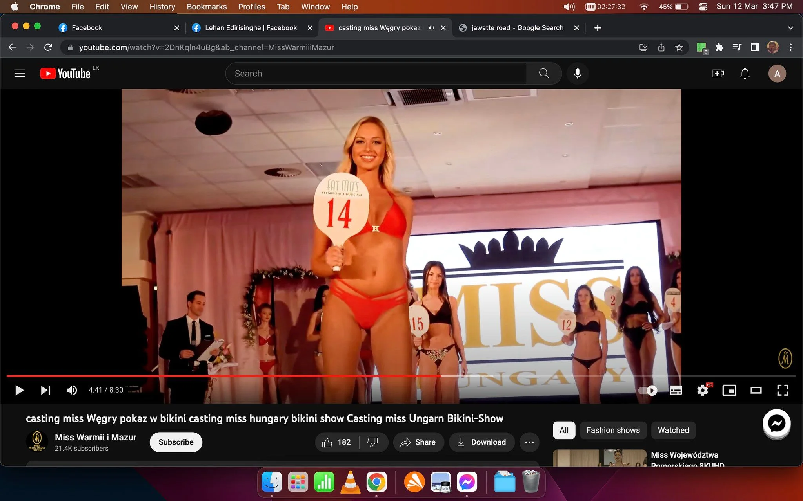Image resolution: width=803 pixels, height=501 pixels.
Task: Toggle the autoplay switch
Action: [x=648, y=390]
